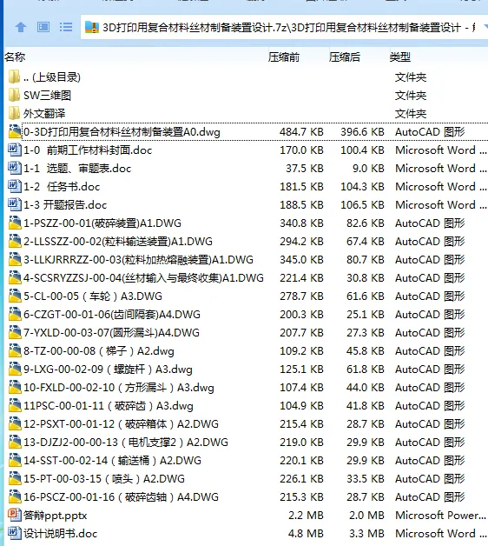Select file name 1-0 前期工作材料封面.doc
Image resolution: width=488 pixels, height=546 pixels.
[x=88, y=150]
